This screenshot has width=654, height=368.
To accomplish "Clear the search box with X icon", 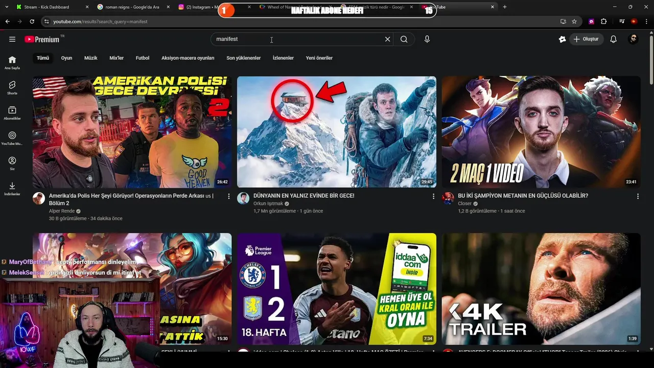I will pyautogui.click(x=387, y=39).
